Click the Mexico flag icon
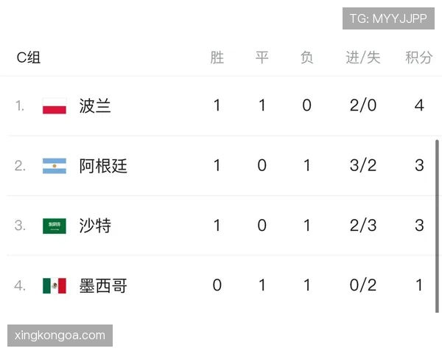442x354 pixels. coord(55,285)
